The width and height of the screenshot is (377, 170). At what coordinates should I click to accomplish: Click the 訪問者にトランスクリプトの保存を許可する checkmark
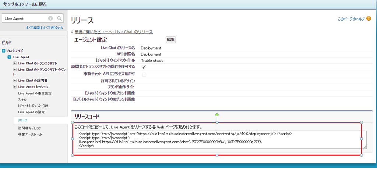pyautogui.click(x=144, y=67)
